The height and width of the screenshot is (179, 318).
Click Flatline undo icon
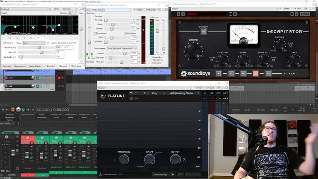(x=131, y=93)
